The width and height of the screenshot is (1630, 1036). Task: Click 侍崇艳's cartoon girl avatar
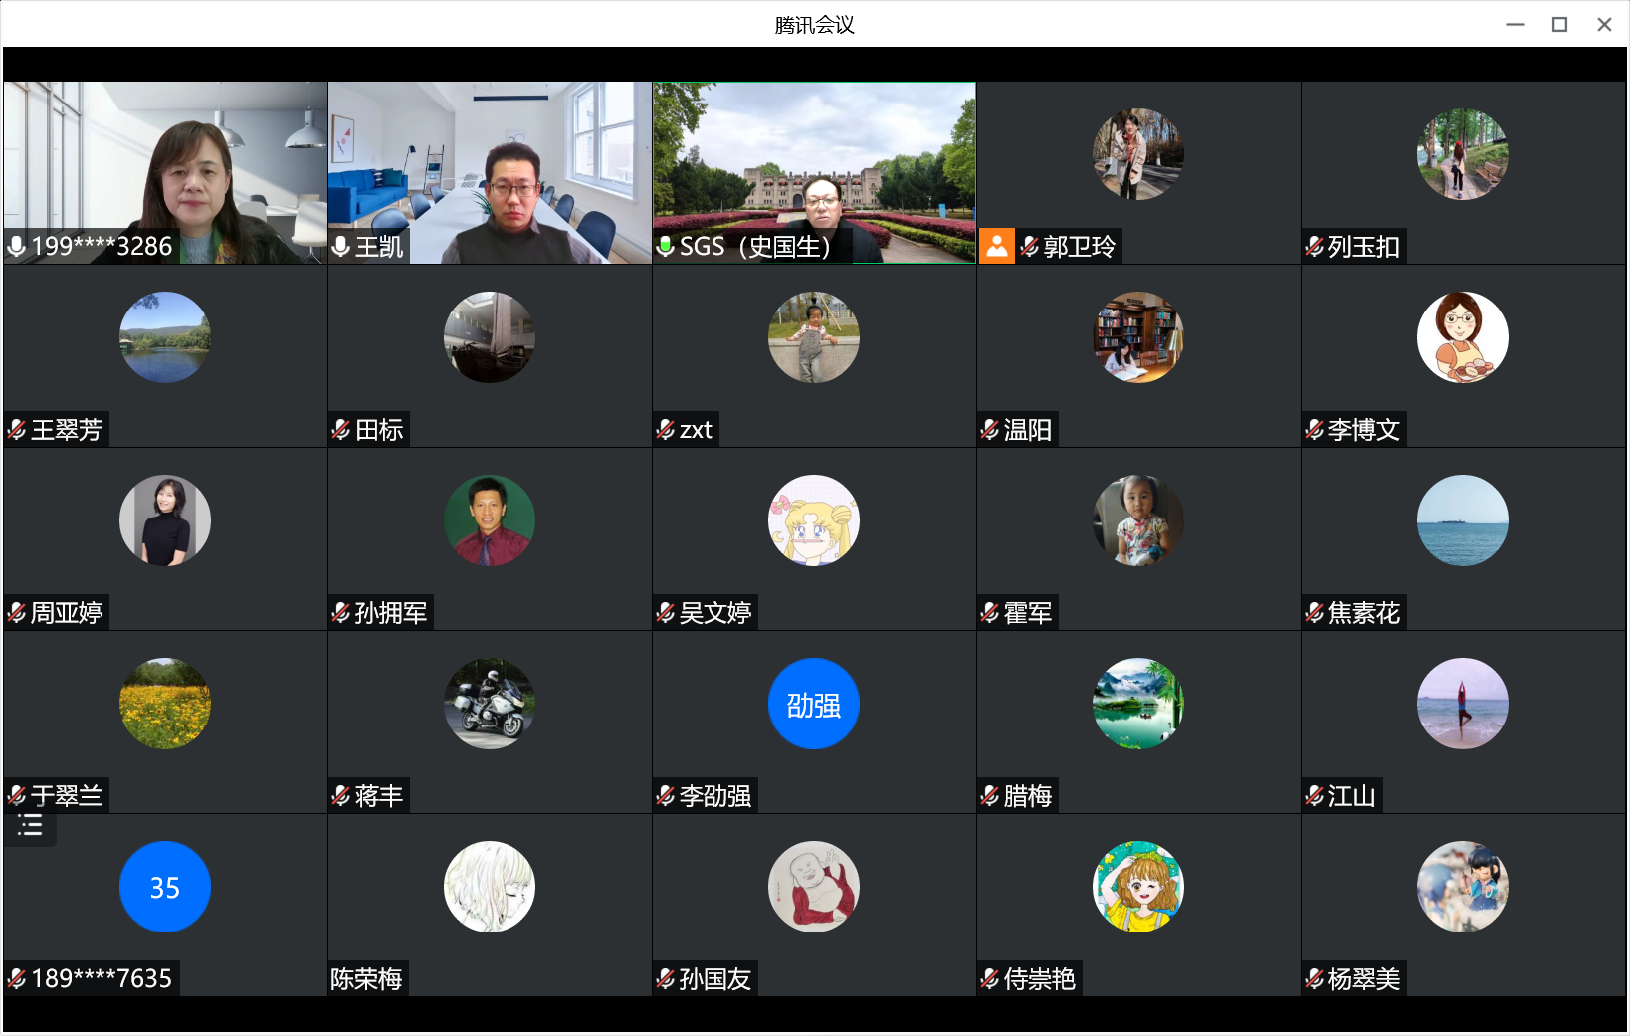click(x=1138, y=887)
